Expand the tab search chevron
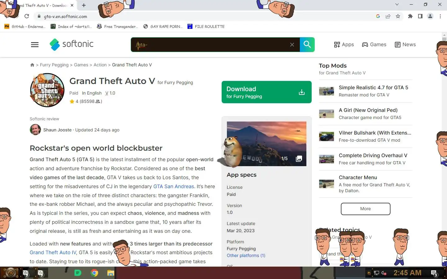Viewport: 447px width, 279px height. click(x=397, y=4)
